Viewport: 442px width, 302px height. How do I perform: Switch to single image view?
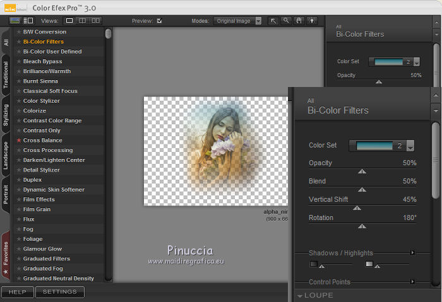[70, 21]
